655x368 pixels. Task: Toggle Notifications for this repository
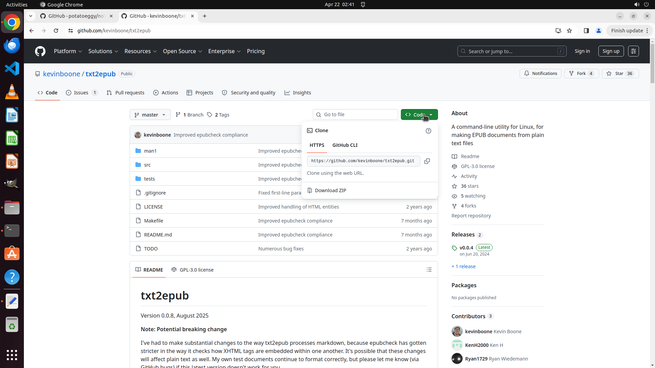point(540,74)
